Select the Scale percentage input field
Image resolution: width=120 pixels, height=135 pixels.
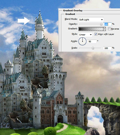107,48
